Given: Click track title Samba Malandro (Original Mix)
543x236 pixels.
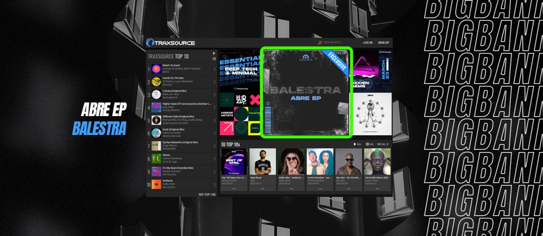Looking at the screenshot, I should [180, 142].
